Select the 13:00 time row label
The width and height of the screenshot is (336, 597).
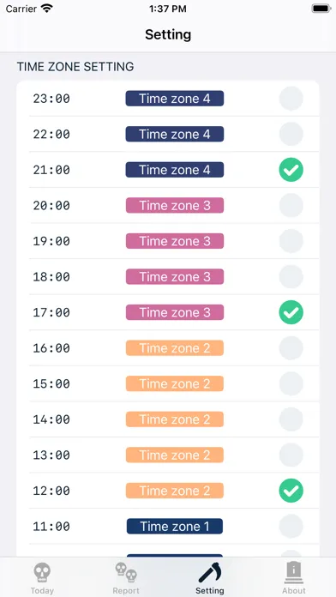tap(51, 455)
